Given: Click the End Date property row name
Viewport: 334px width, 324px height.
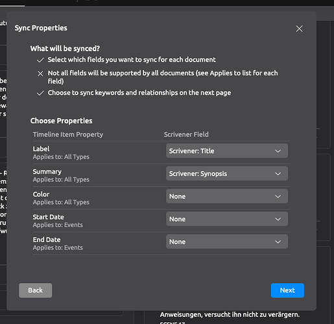Looking at the screenshot, I should point(47,240).
